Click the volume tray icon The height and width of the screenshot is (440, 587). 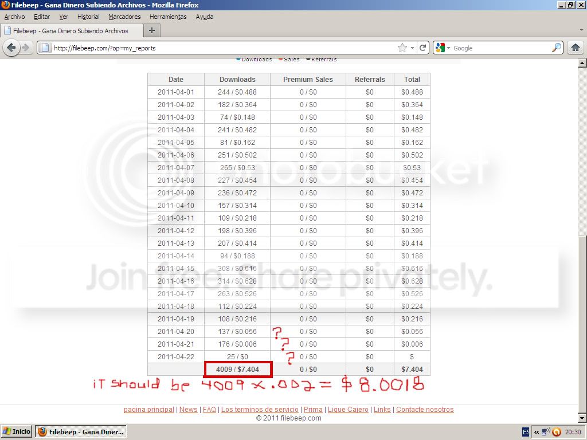pos(546,432)
